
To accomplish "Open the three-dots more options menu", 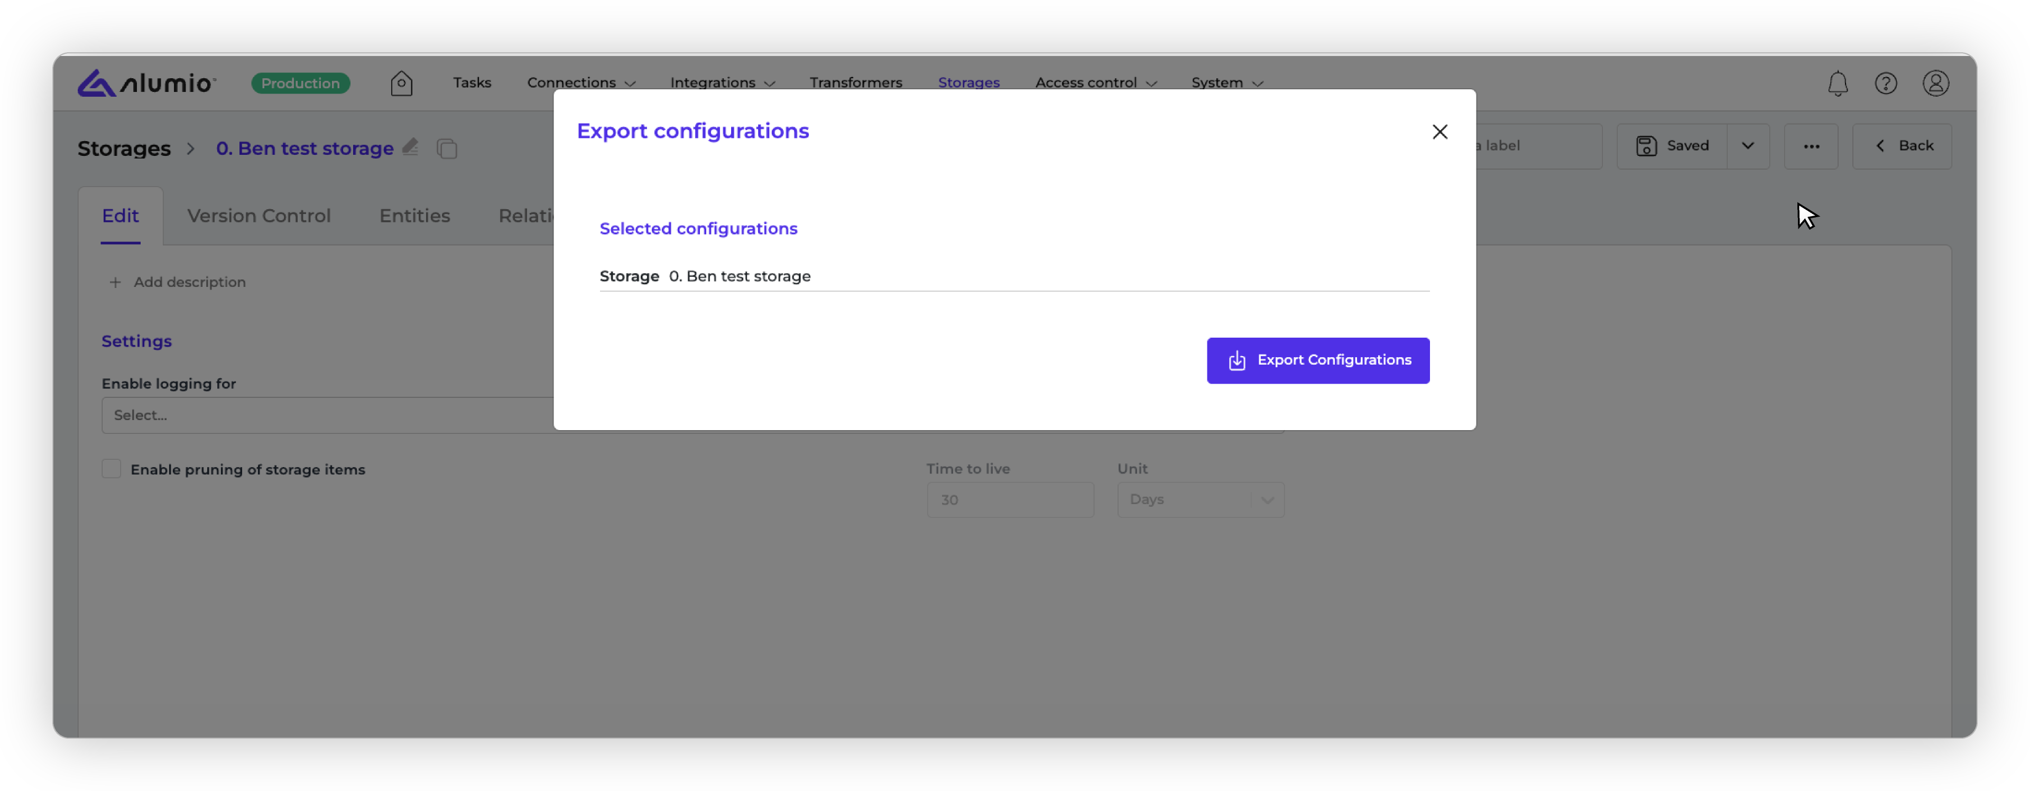I will 1810,146.
